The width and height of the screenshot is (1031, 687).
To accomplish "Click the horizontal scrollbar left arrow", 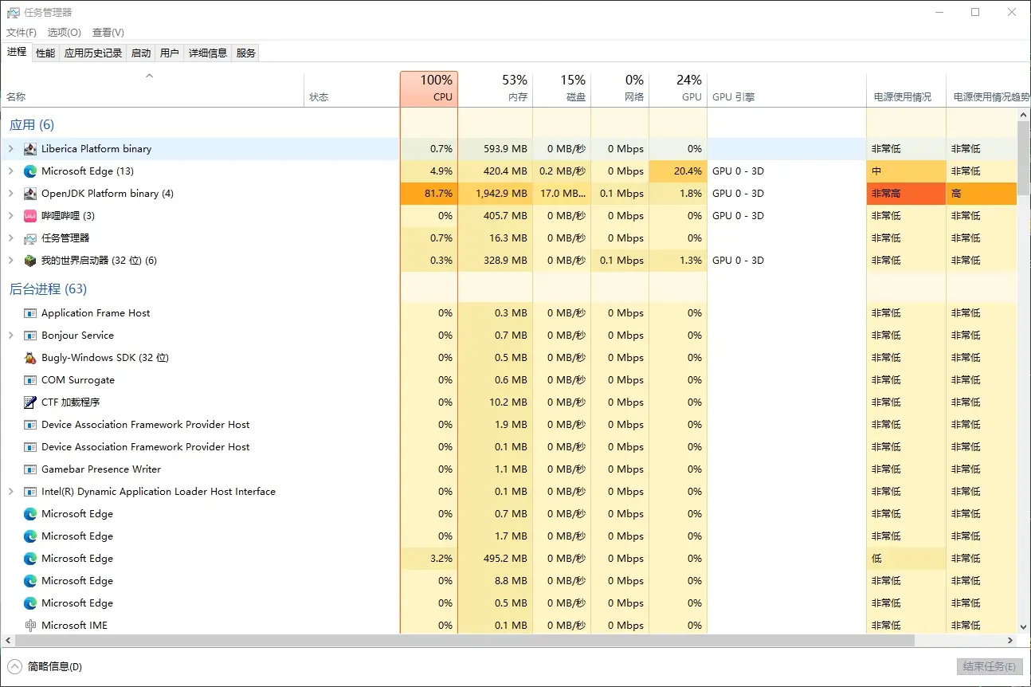I will pyautogui.click(x=8, y=641).
